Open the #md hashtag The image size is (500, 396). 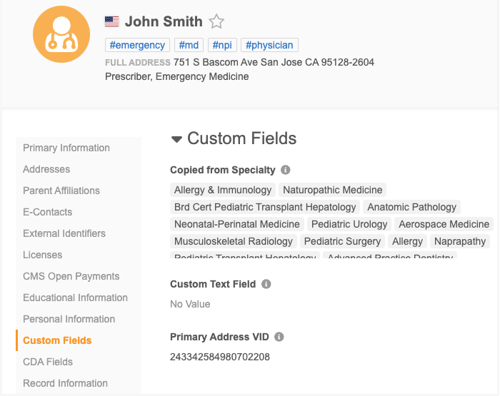pyautogui.click(x=189, y=45)
